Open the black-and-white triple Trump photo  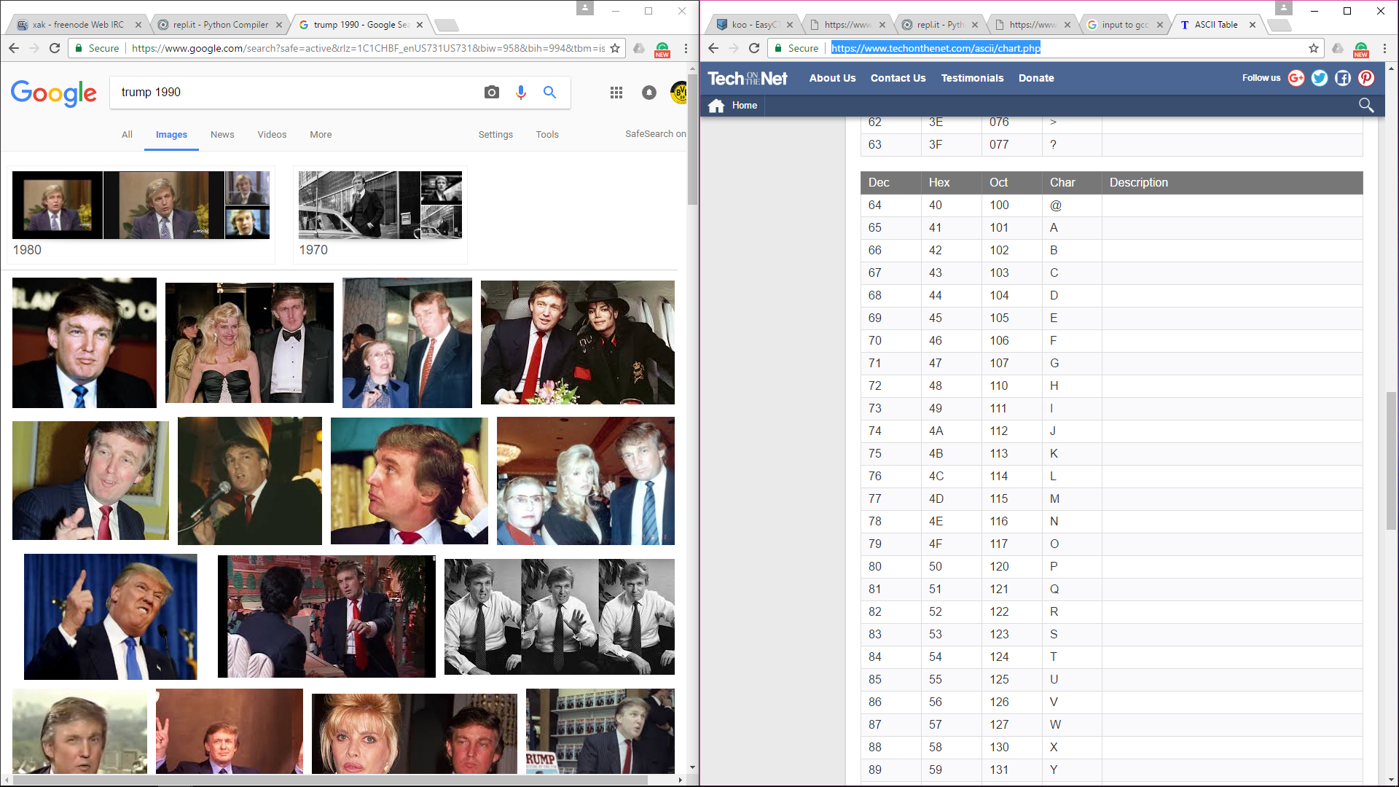pyautogui.click(x=560, y=616)
